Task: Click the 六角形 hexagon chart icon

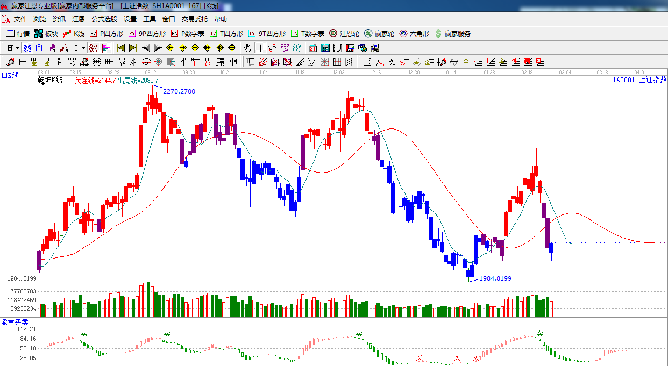Action: point(414,33)
